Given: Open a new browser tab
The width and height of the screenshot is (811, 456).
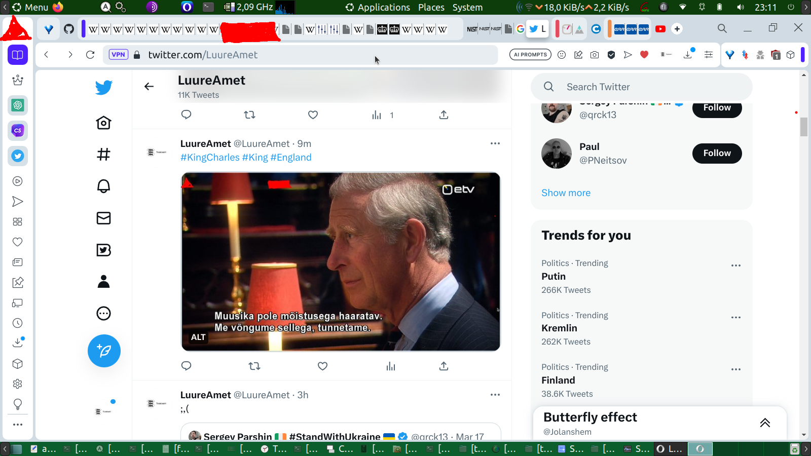Looking at the screenshot, I should (677, 29).
